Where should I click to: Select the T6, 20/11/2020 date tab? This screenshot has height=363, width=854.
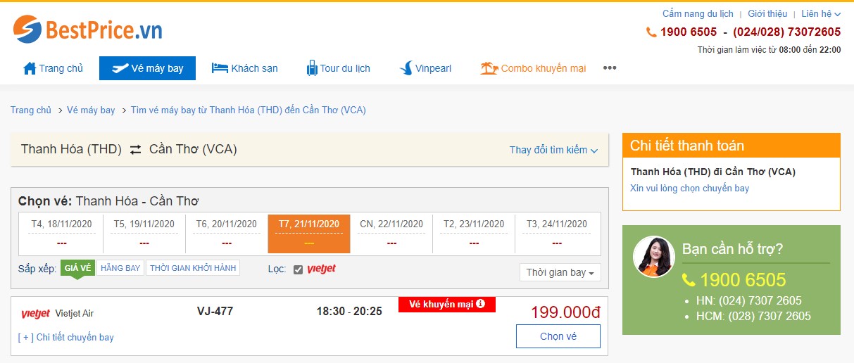pyautogui.click(x=227, y=233)
